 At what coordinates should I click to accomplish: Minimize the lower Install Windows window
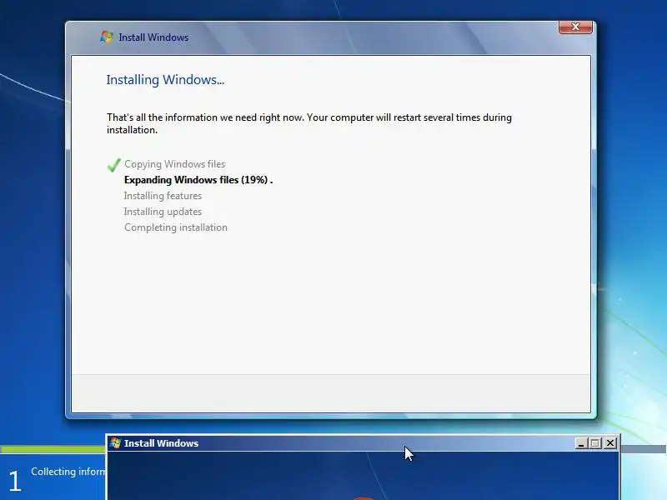coord(581,443)
